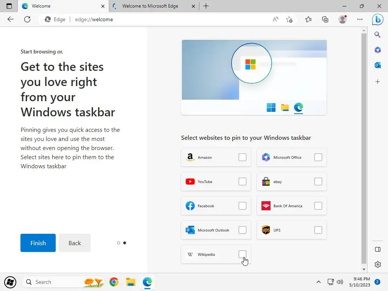Open Outlook in the sidebar
The image size is (388, 291).
tap(377, 65)
